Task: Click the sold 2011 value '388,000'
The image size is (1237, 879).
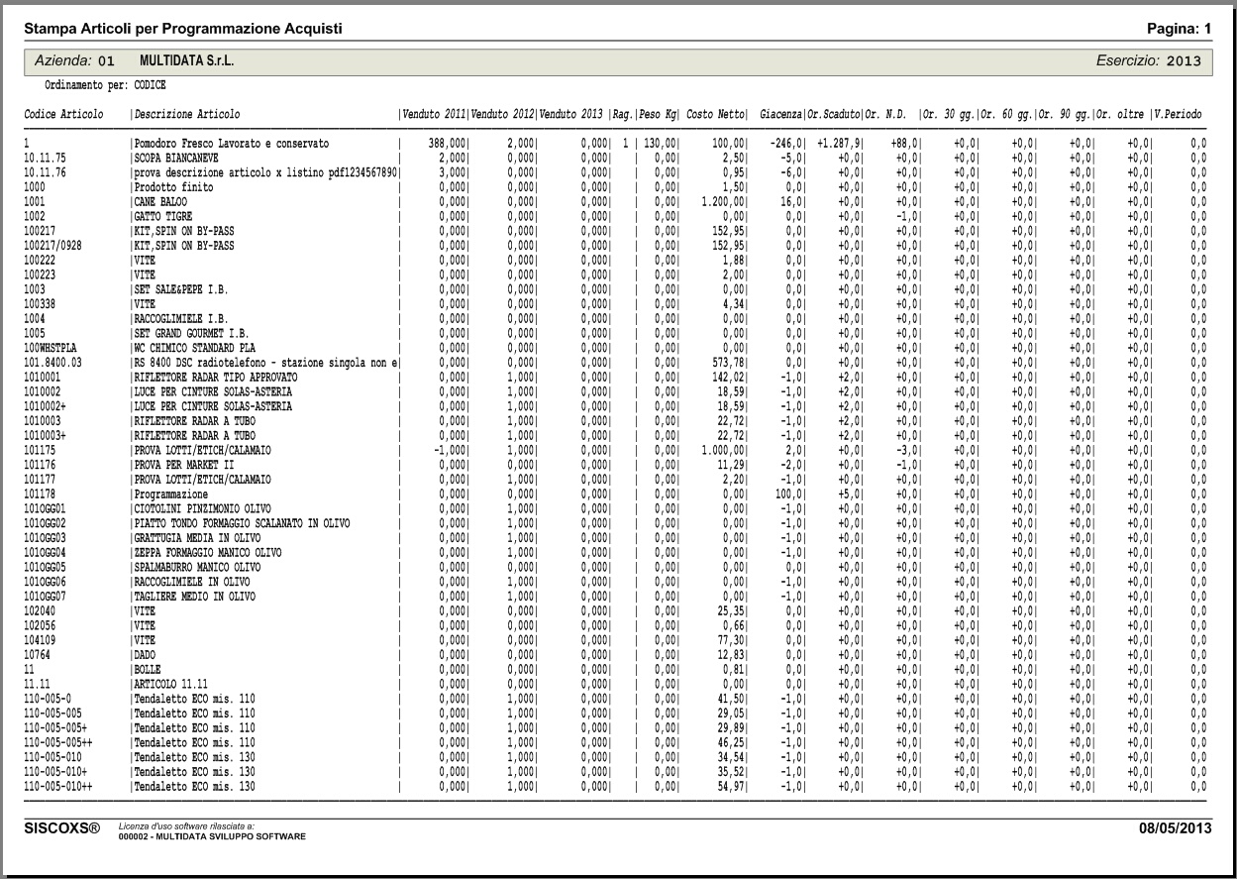Action: click(448, 145)
